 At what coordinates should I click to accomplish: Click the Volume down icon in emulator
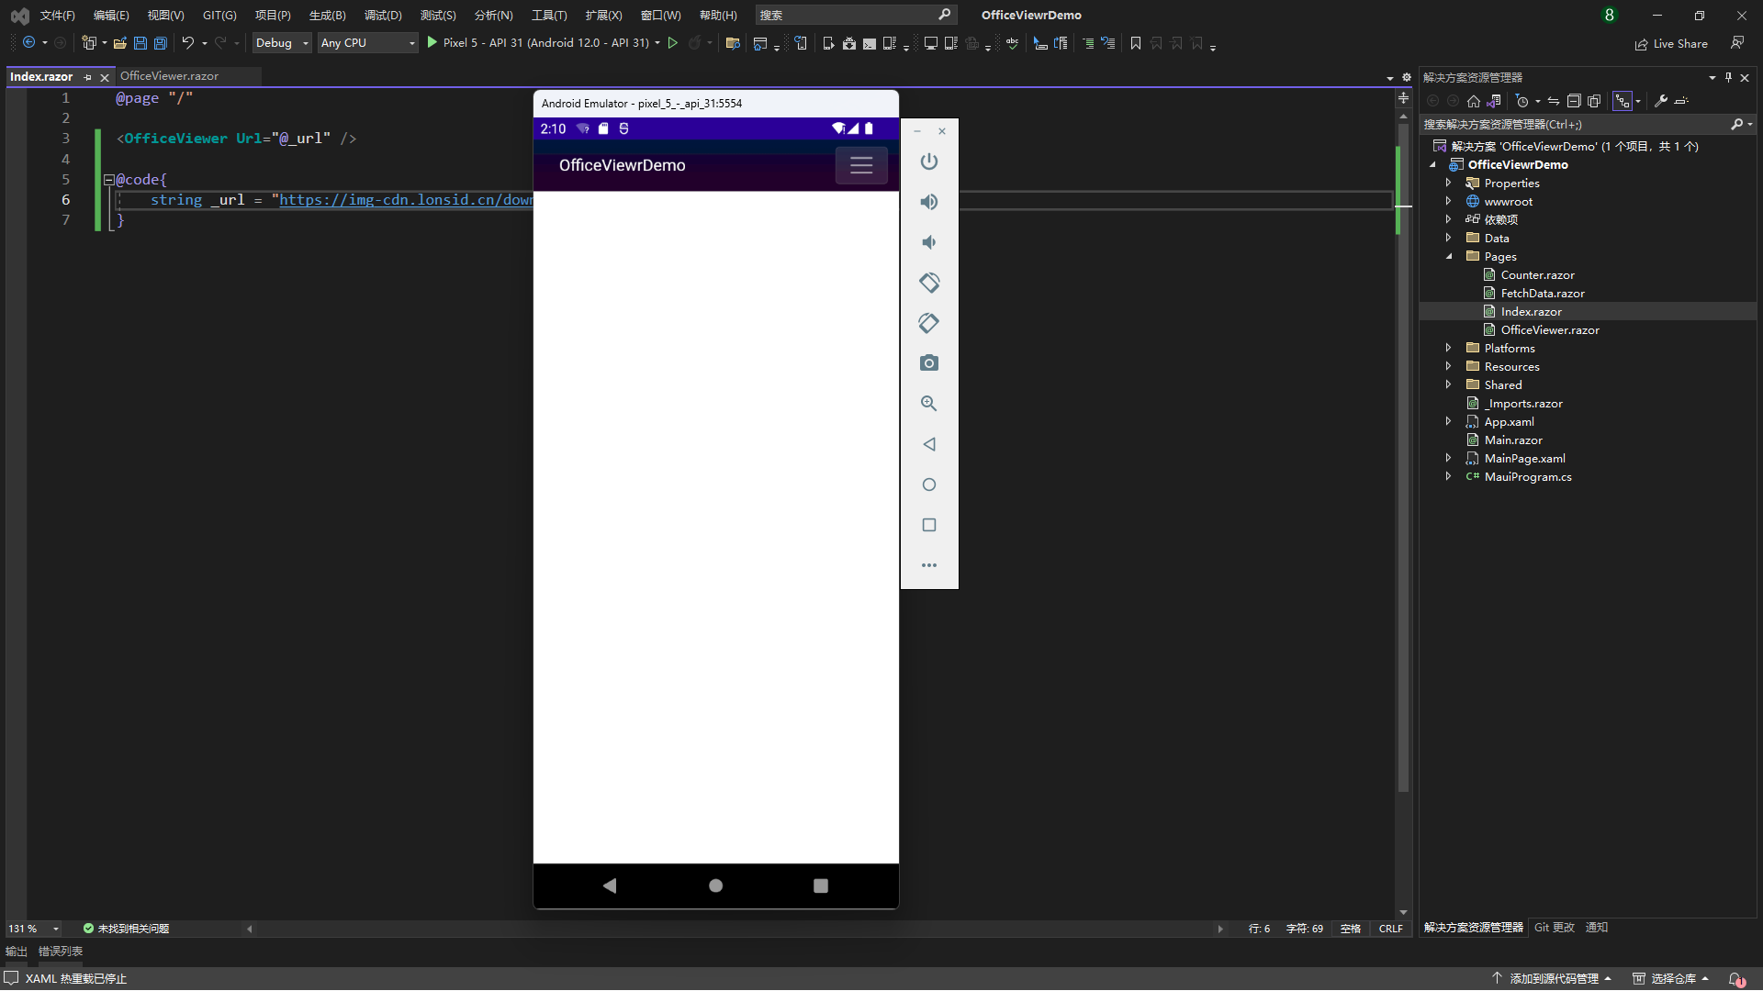coord(928,242)
